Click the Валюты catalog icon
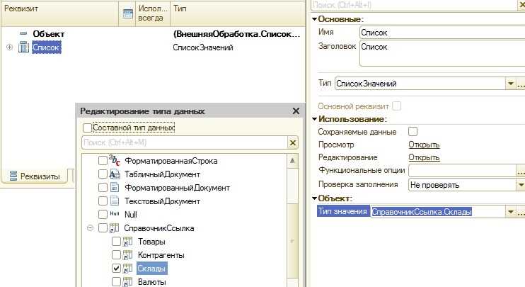The height and width of the screenshot is (287, 525). pyautogui.click(x=127, y=281)
